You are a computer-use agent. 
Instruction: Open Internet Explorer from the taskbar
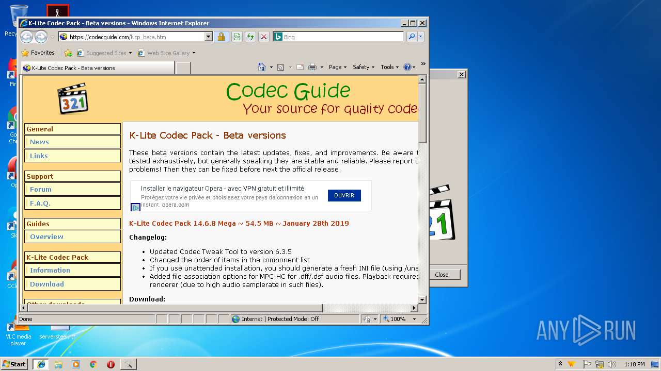41,364
